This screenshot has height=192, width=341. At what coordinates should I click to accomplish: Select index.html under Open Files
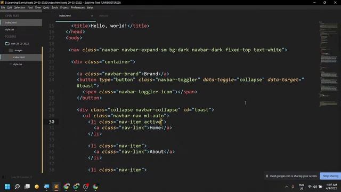(x=21, y=22)
